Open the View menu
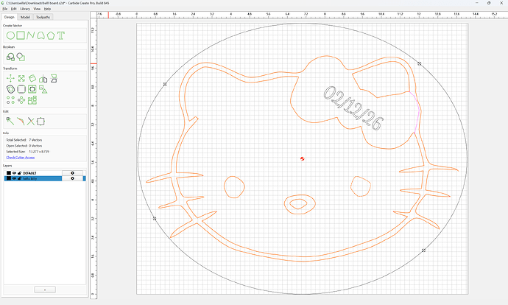 pyautogui.click(x=37, y=9)
